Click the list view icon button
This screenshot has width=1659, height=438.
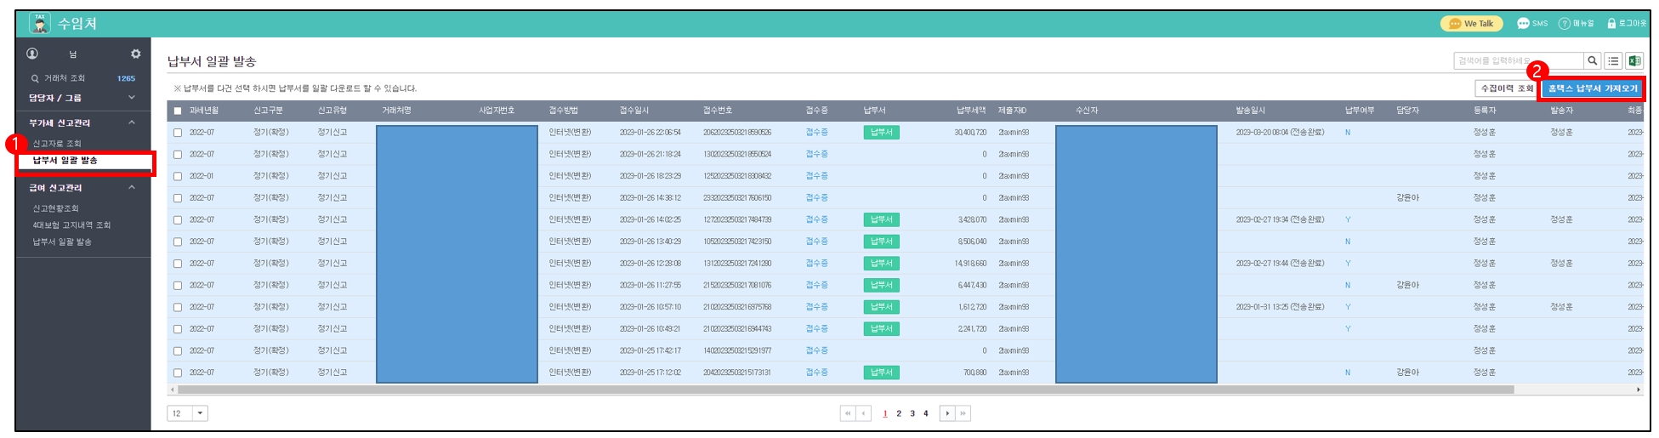click(x=1613, y=60)
